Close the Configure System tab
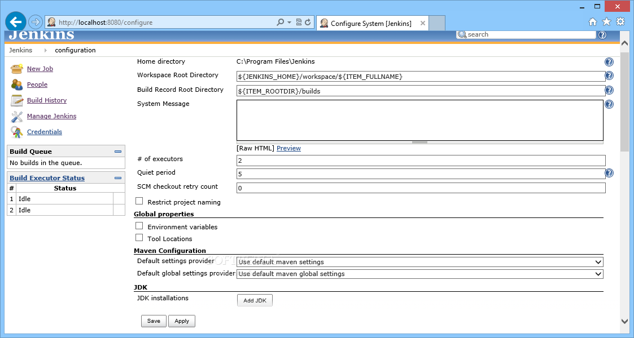This screenshot has height=338, width=634. [422, 24]
